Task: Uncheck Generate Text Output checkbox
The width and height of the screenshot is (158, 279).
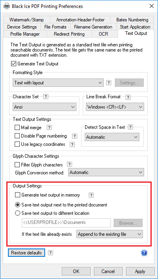Action: click(x=13, y=64)
